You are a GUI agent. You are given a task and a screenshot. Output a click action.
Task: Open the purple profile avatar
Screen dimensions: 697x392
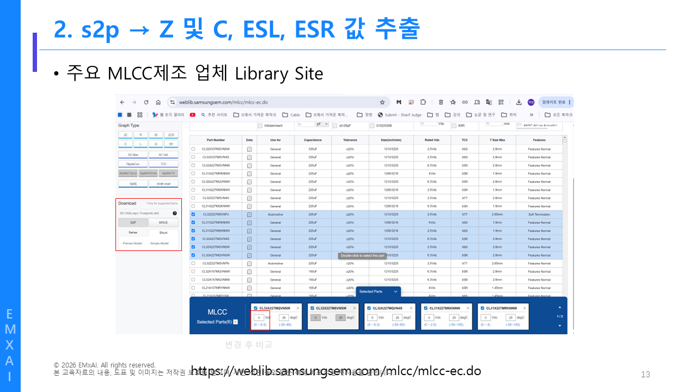531,102
